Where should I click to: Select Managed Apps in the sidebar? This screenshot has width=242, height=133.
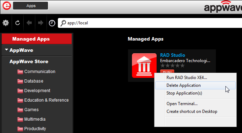[x=37, y=39]
